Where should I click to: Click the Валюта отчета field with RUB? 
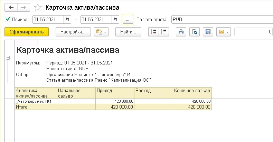click(x=222, y=19)
